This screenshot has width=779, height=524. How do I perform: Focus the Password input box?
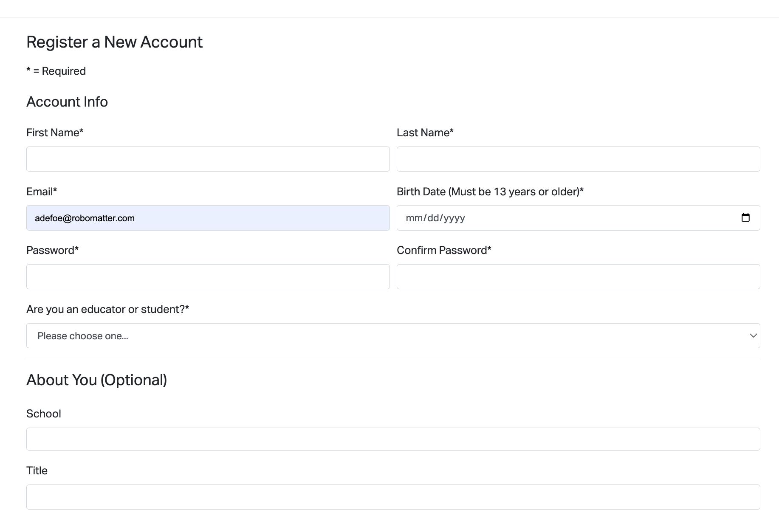click(x=208, y=277)
